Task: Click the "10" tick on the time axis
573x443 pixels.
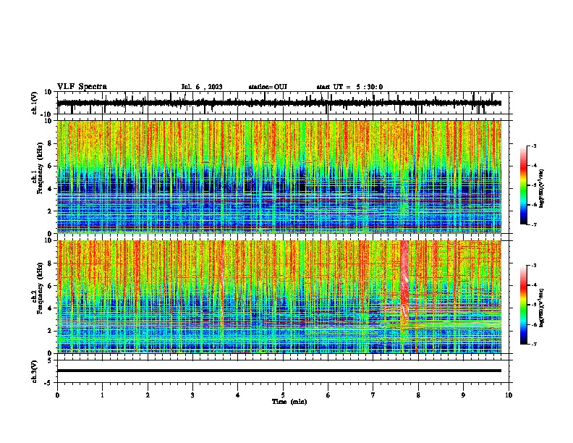Action: pyautogui.click(x=509, y=395)
